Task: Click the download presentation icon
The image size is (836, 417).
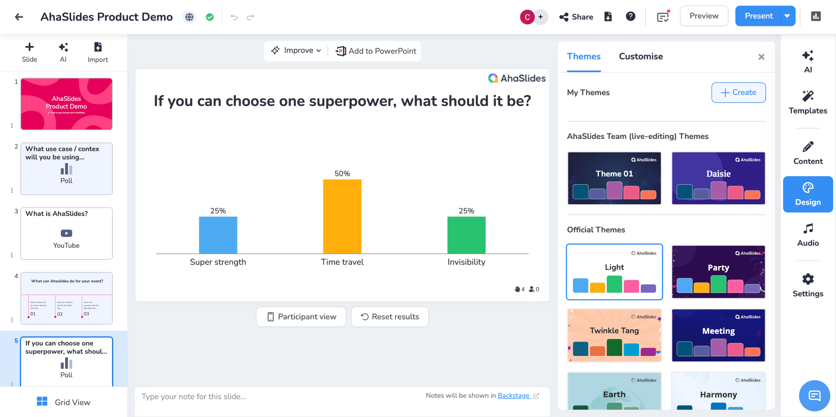Action: click(608, 17)
